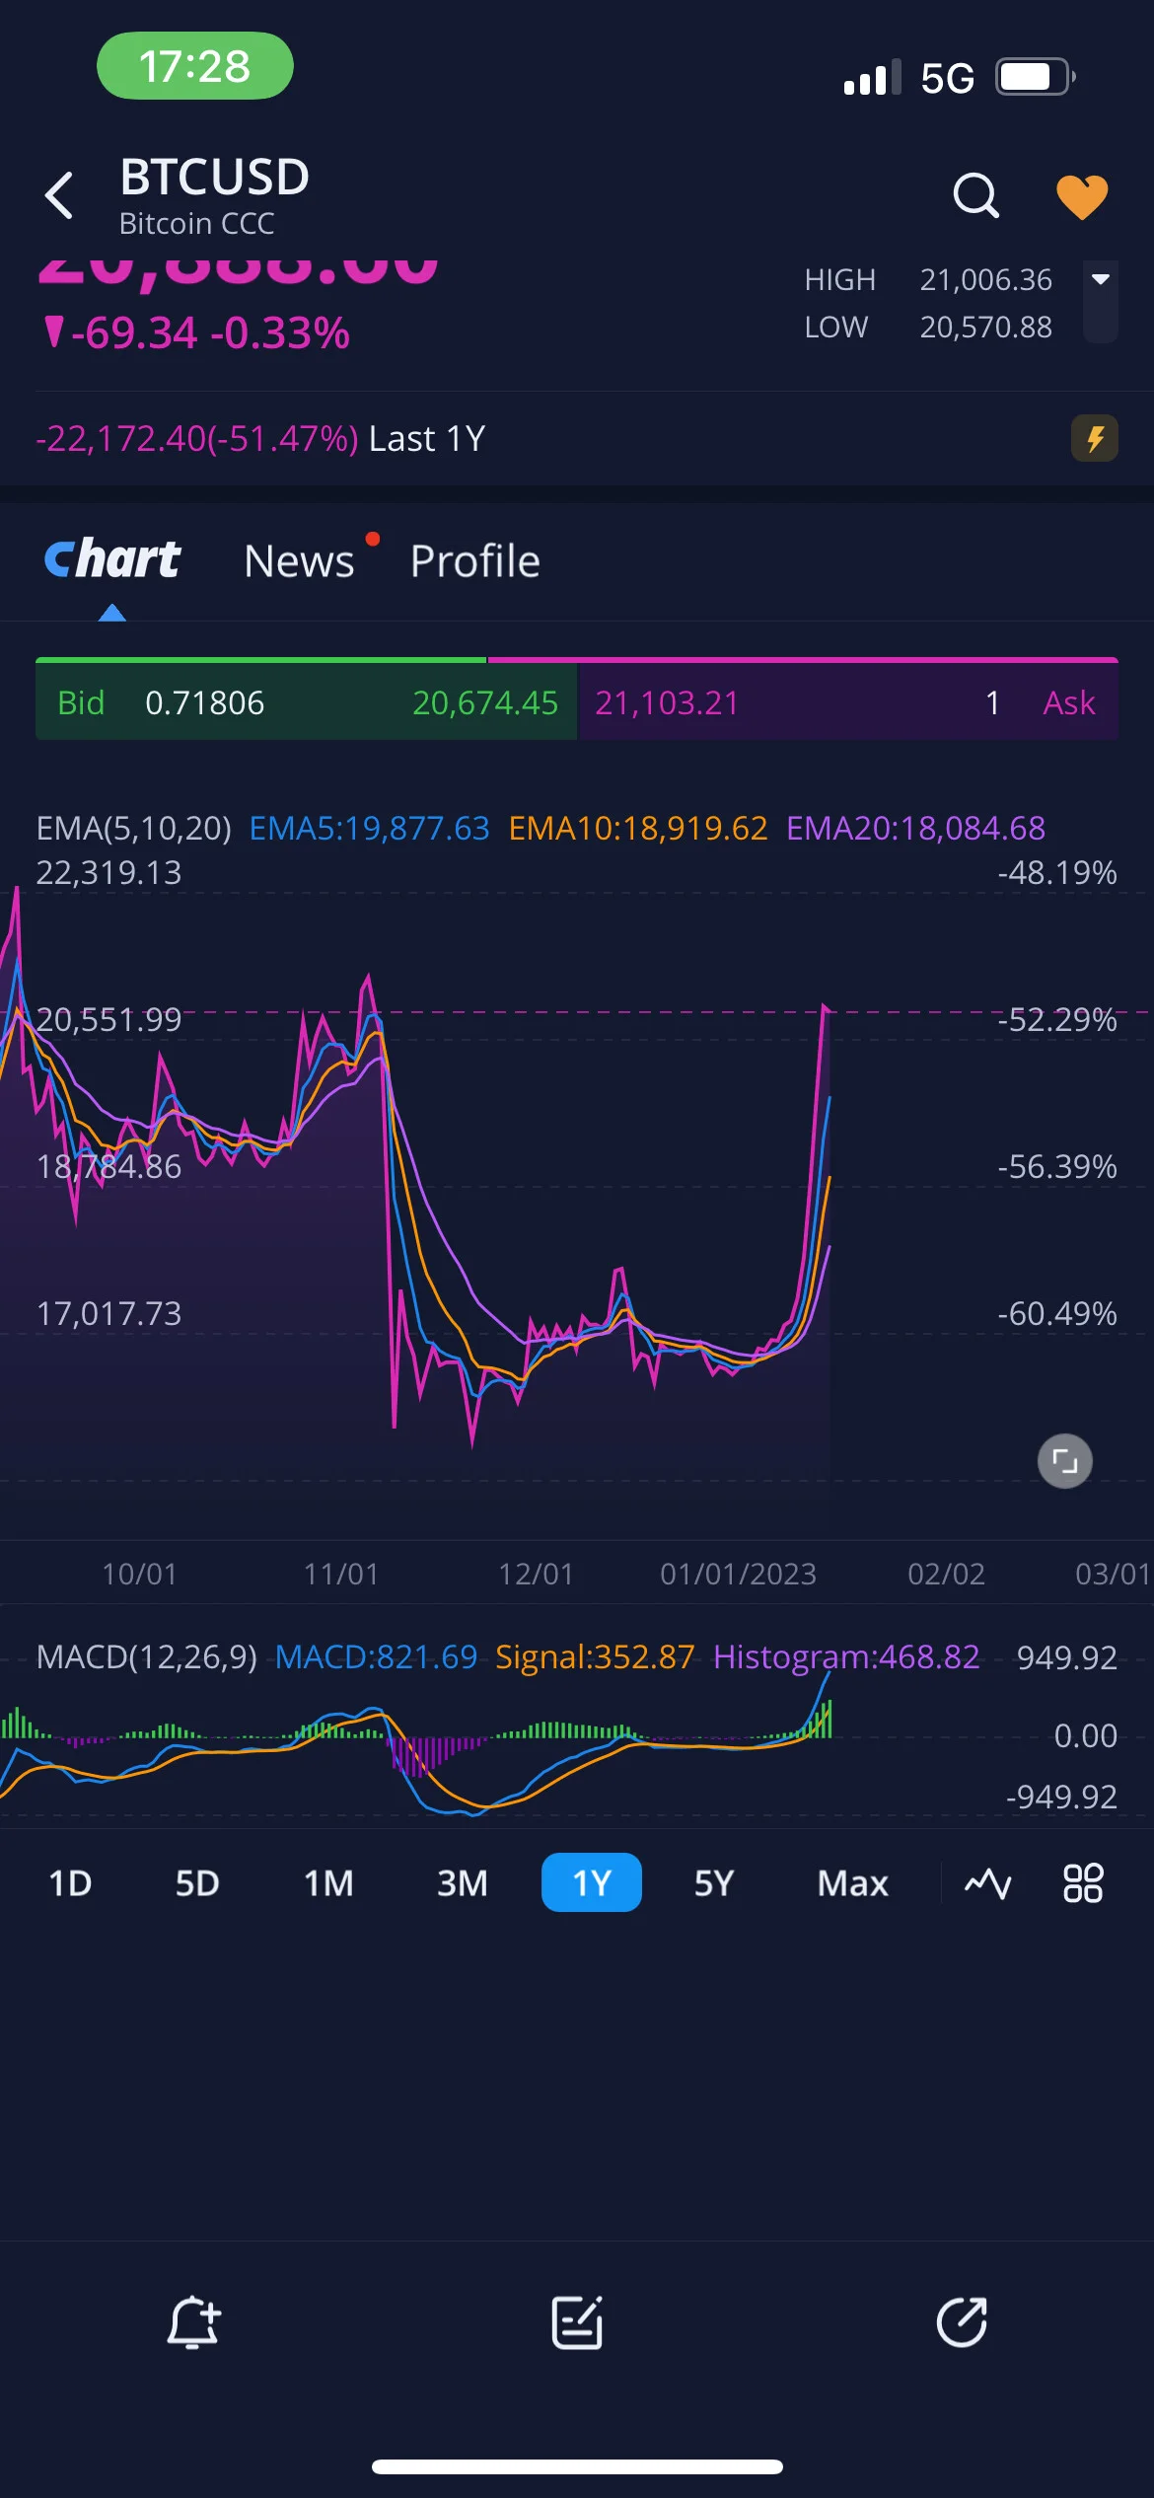
Task: Tap the 12/01 date axis label
Action: [536, 1574]
